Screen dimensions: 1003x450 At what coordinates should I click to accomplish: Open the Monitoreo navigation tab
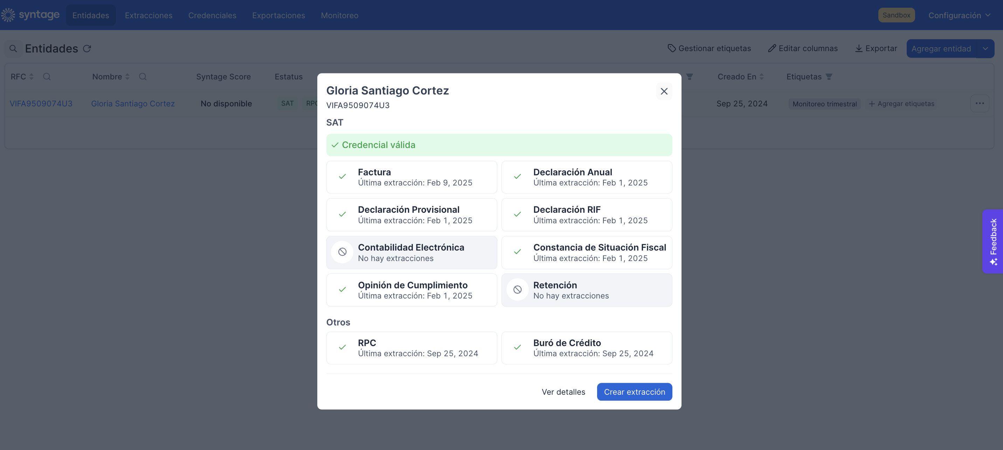[x=339, y=15]
